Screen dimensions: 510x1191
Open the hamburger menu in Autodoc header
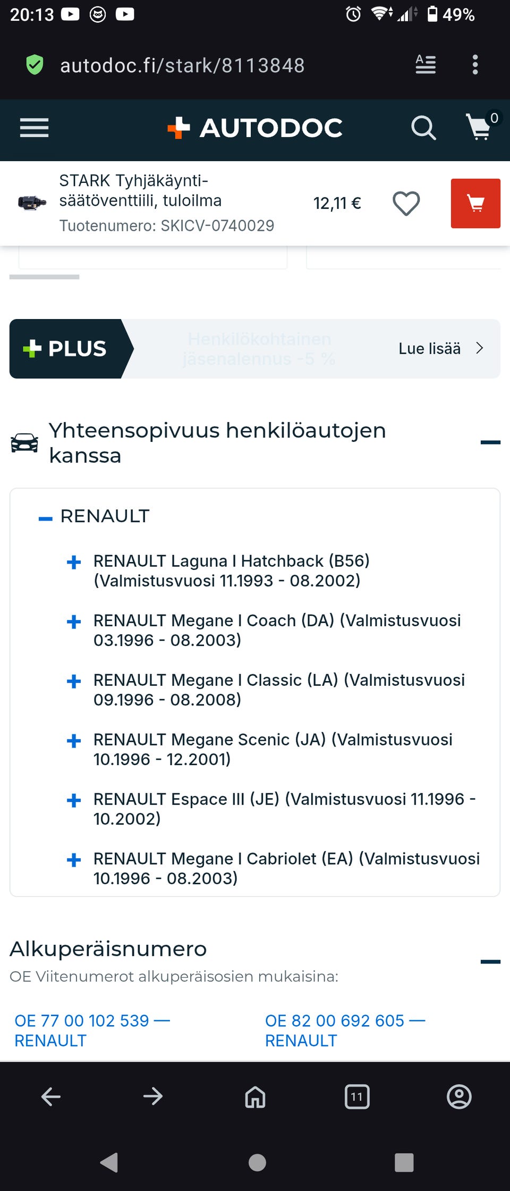(34, 128)
